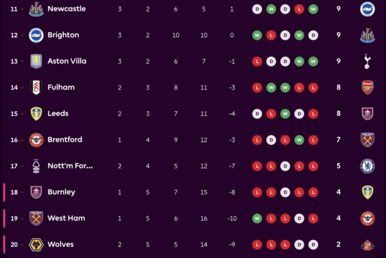Click the Newcastle club crest in the table

(37, 9)
